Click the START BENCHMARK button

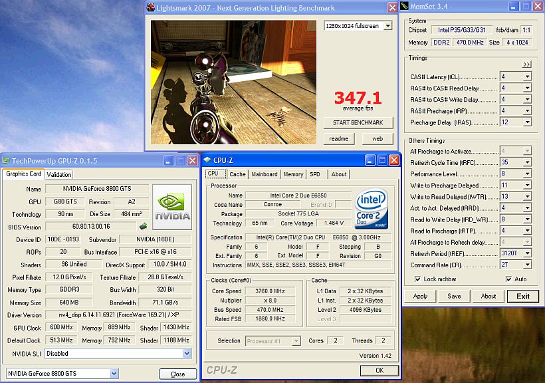coord(358,123)
